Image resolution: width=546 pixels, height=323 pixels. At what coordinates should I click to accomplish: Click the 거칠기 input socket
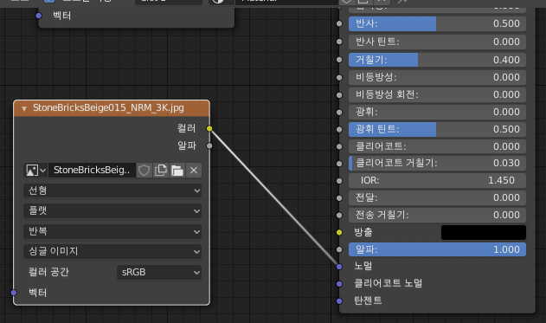[x=339, y=60]
